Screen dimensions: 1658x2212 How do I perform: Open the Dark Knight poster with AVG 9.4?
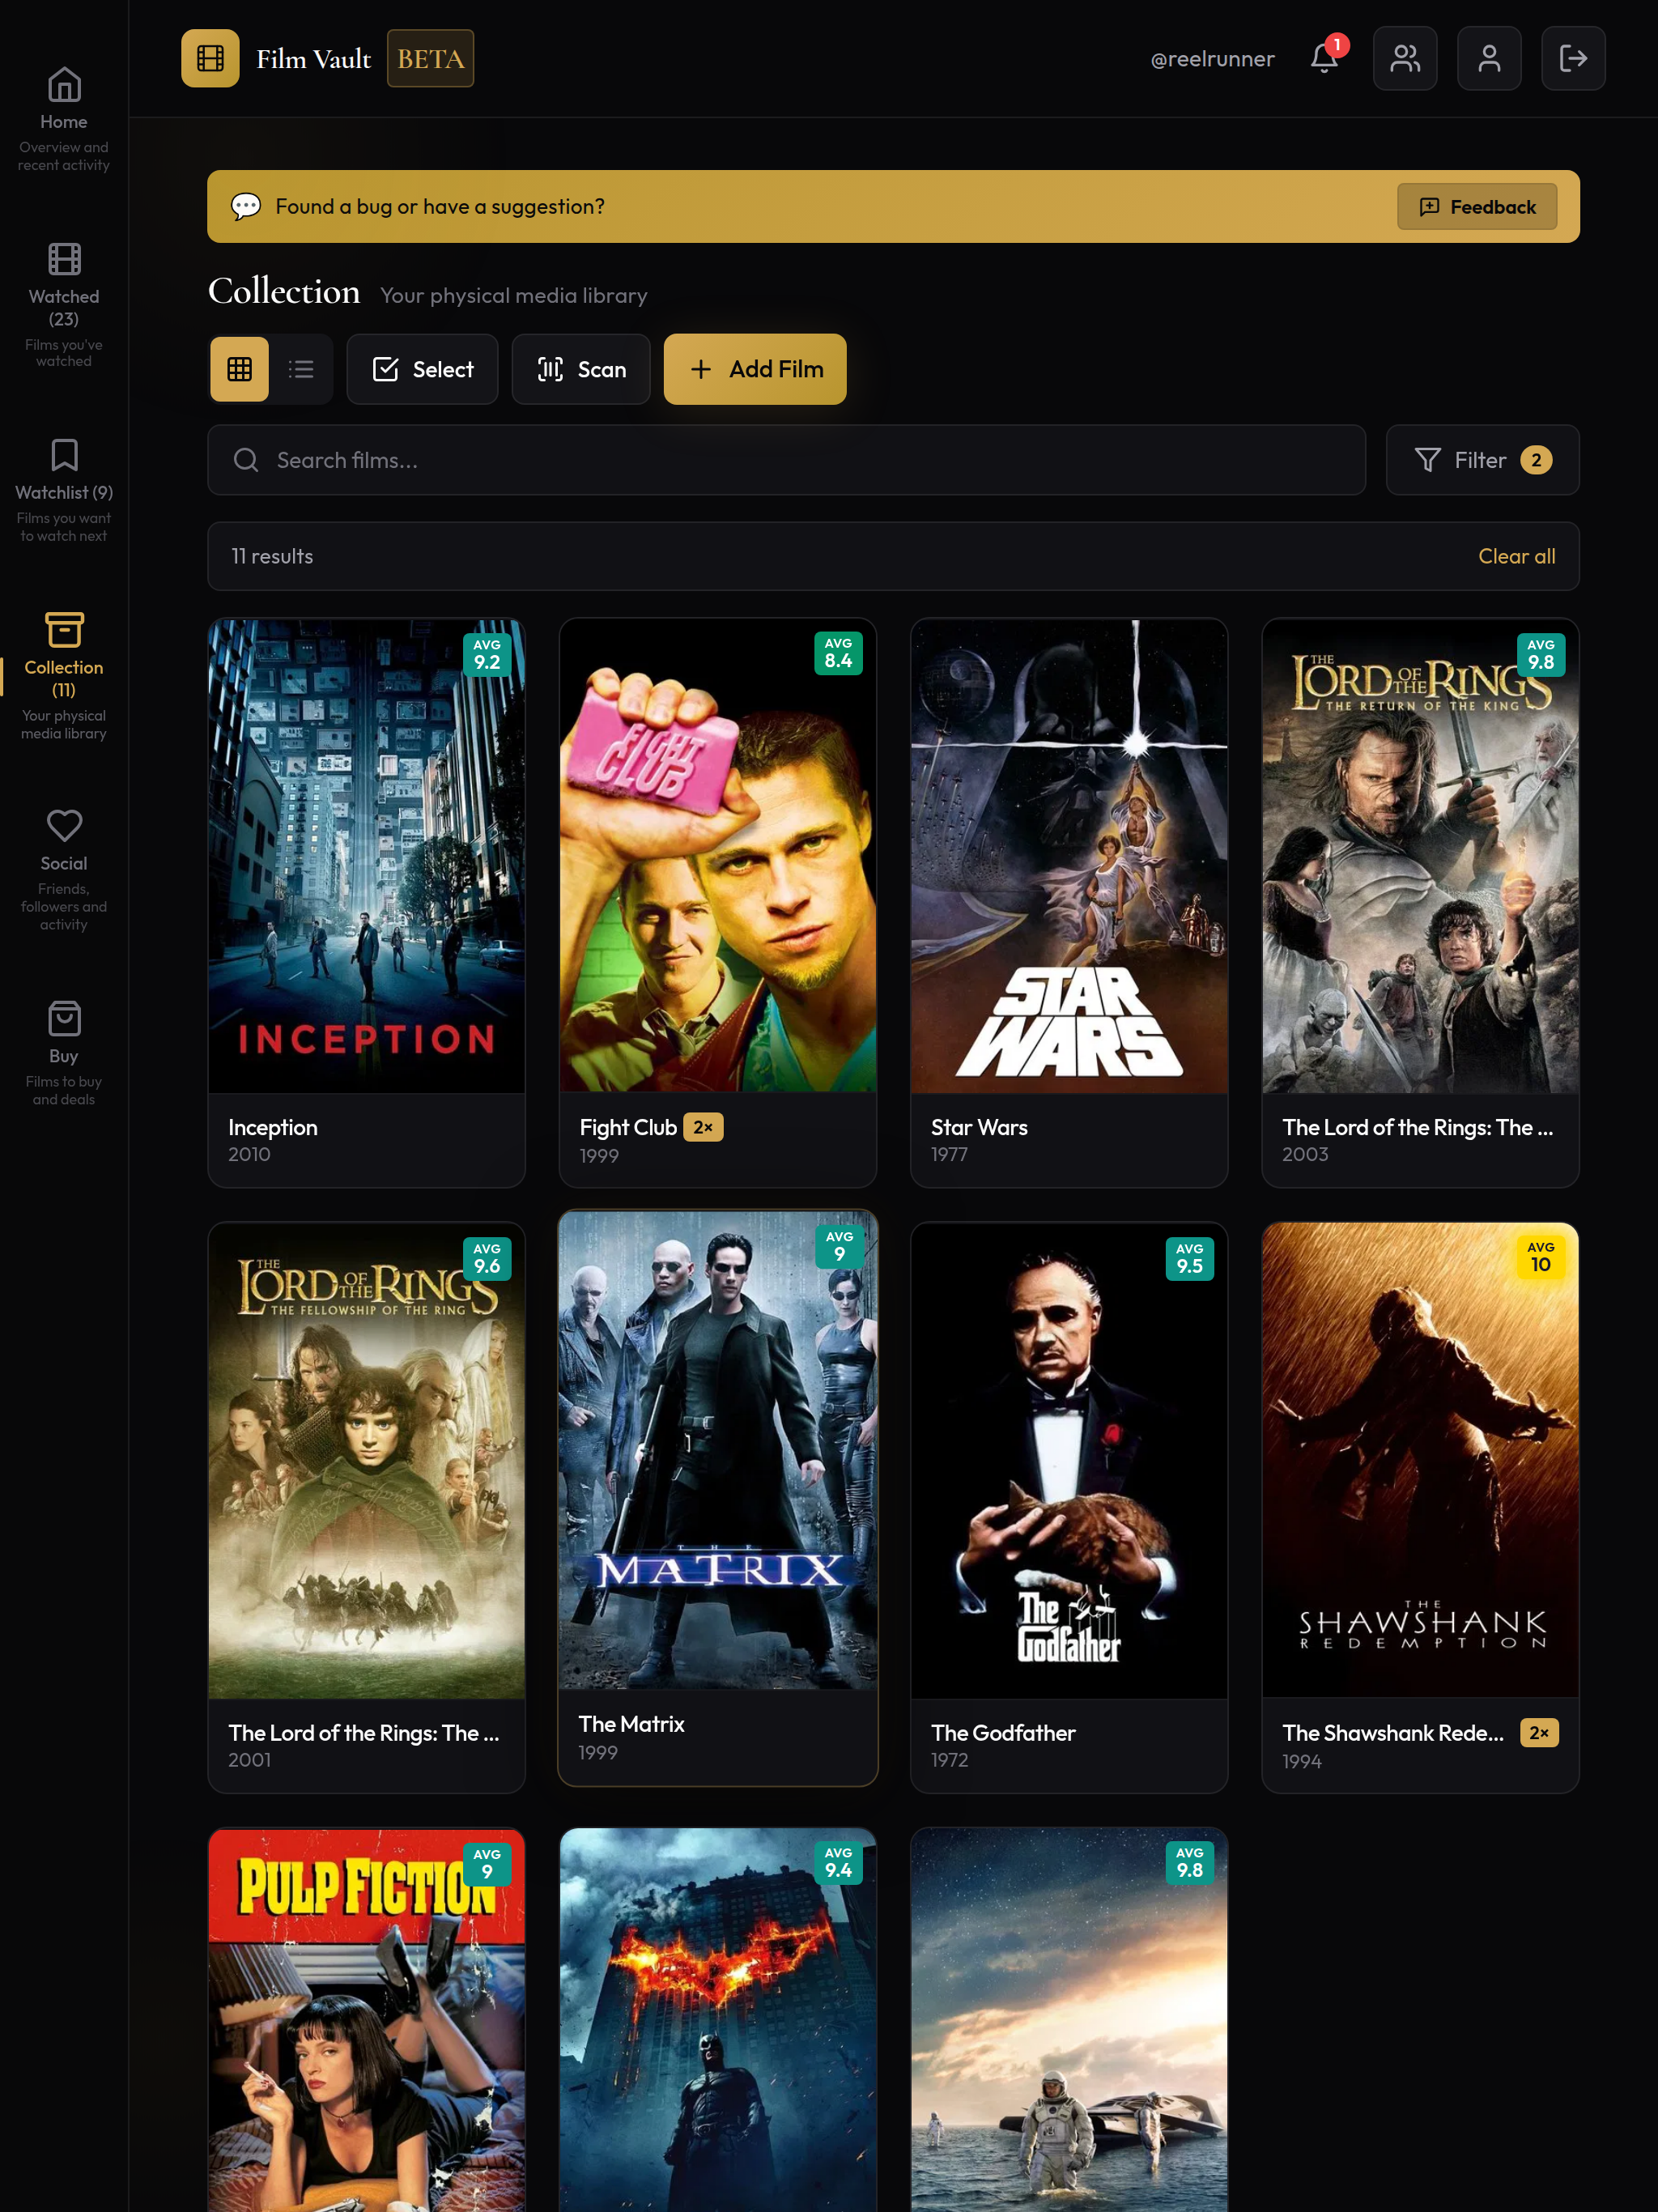(x=718, y=2020)
